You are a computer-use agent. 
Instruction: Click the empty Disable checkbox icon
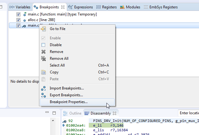point(43,45)
